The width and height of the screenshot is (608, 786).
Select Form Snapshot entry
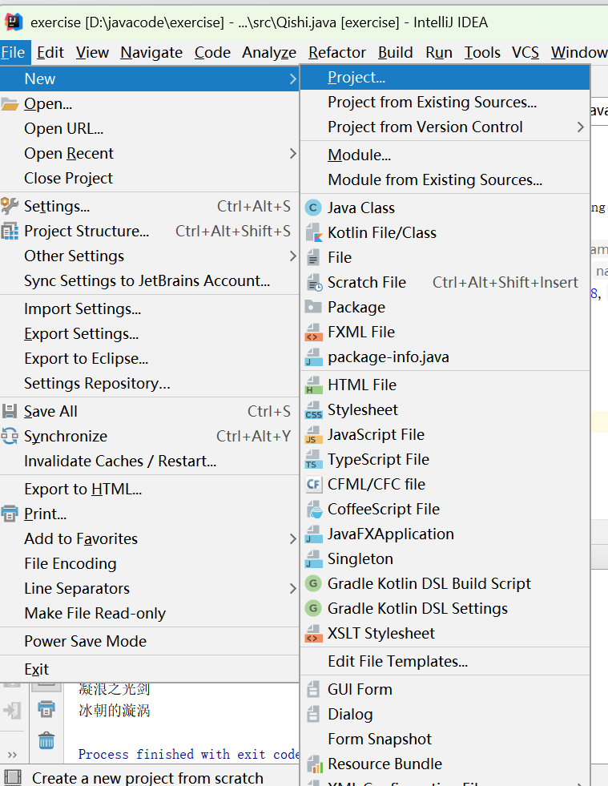(x=445, y=740)
